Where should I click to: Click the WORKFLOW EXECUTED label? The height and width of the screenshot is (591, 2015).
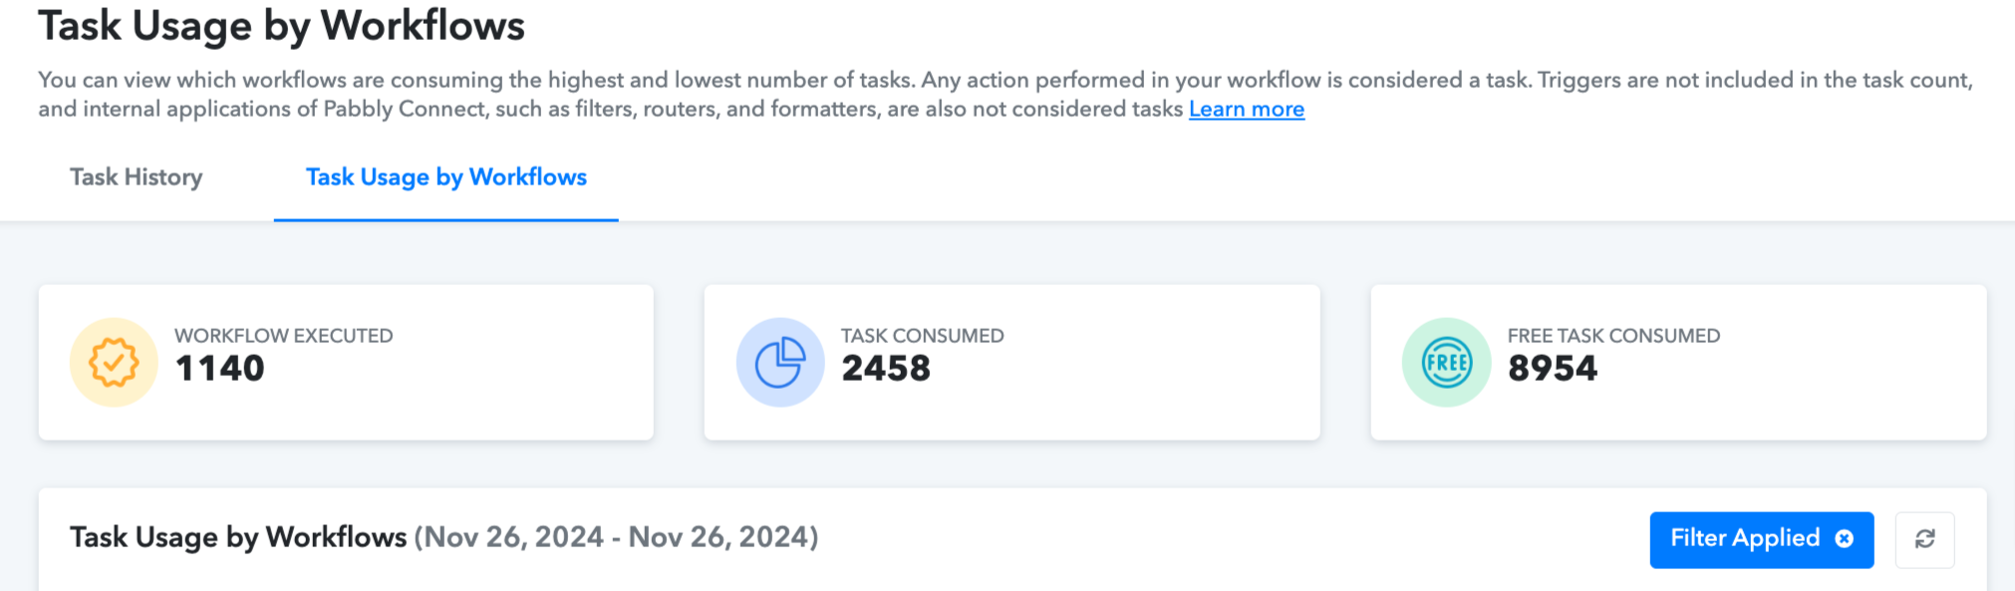point(284,336)
